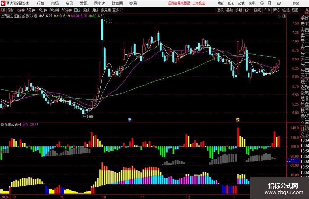This screenshot has width=309, height=199.
Task: Click the TongDaXin red logo icon
Action: pos(3,3)
